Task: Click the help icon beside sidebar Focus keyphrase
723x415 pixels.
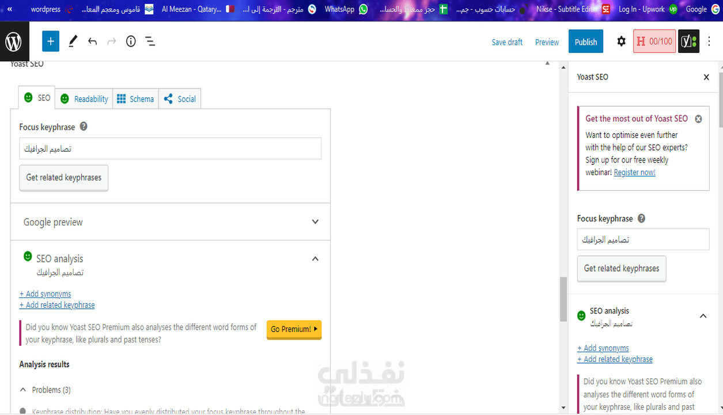Action: pos(641,218)
